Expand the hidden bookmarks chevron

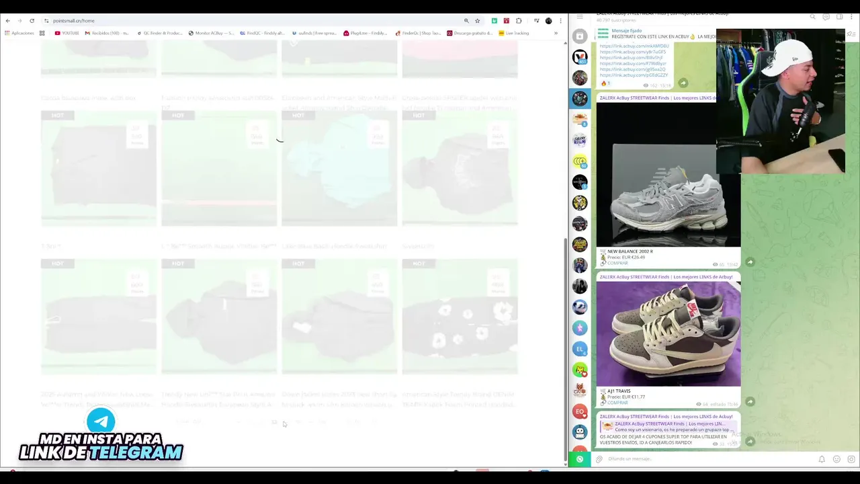point(556,33)
